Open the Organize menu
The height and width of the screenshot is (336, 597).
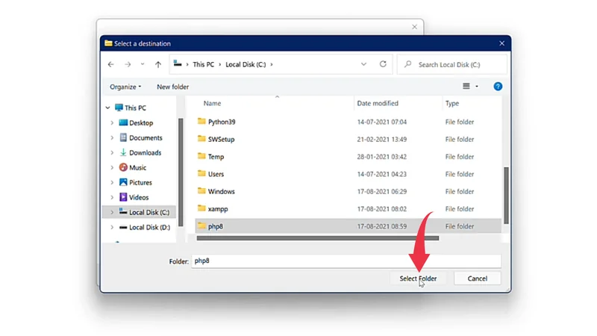pyautogui.click(x=125, y=87)
